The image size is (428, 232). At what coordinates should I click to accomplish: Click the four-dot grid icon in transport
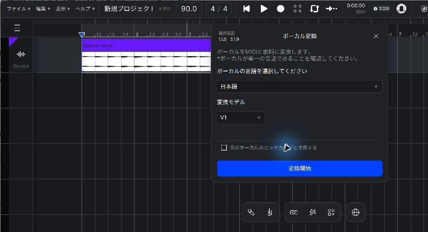tap(298, 9)
